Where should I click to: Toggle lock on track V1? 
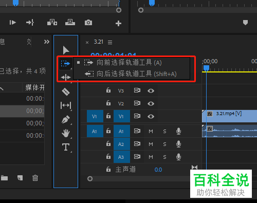point(108,116)
